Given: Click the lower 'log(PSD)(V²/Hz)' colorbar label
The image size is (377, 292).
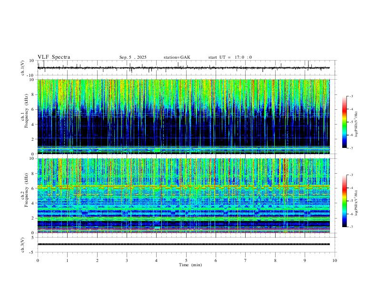Looking at the screenshot, I should tap(357, 203).
